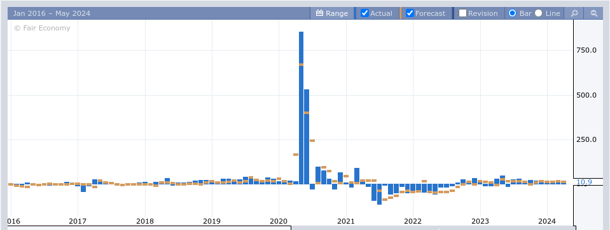The height and width of the screenshot is (230, 610).
Task: Click the 2023 x-axis label
Action: [480, 222]
